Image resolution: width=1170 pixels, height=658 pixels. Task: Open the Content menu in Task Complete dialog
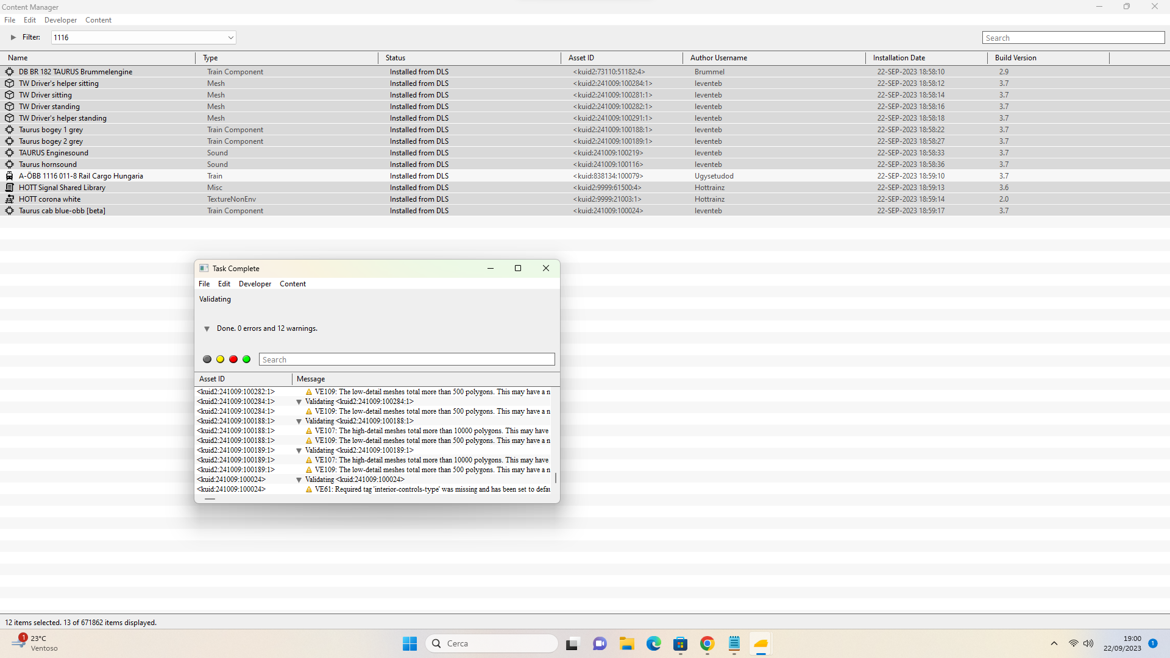tap(292, 284)
